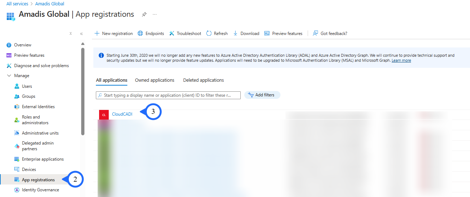Select Identity Governance in sidebar

[40, 190]
